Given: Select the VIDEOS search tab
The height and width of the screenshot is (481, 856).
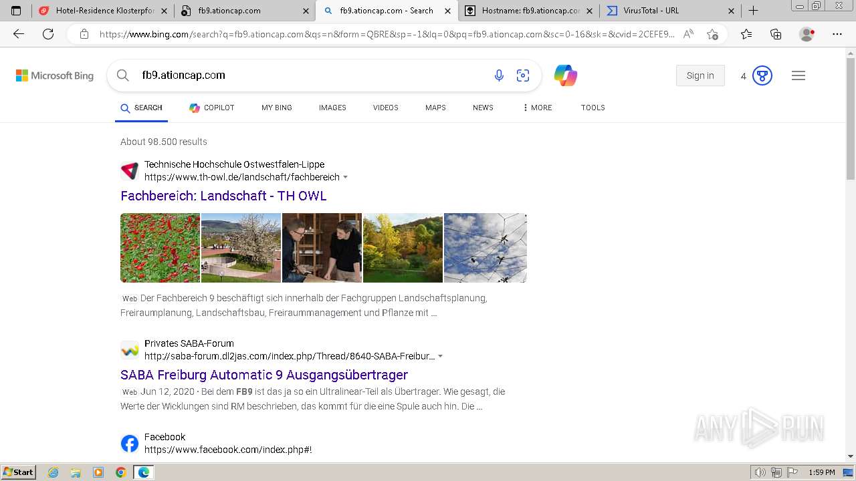Looking at the screenshot, I should tap(386, 108).
